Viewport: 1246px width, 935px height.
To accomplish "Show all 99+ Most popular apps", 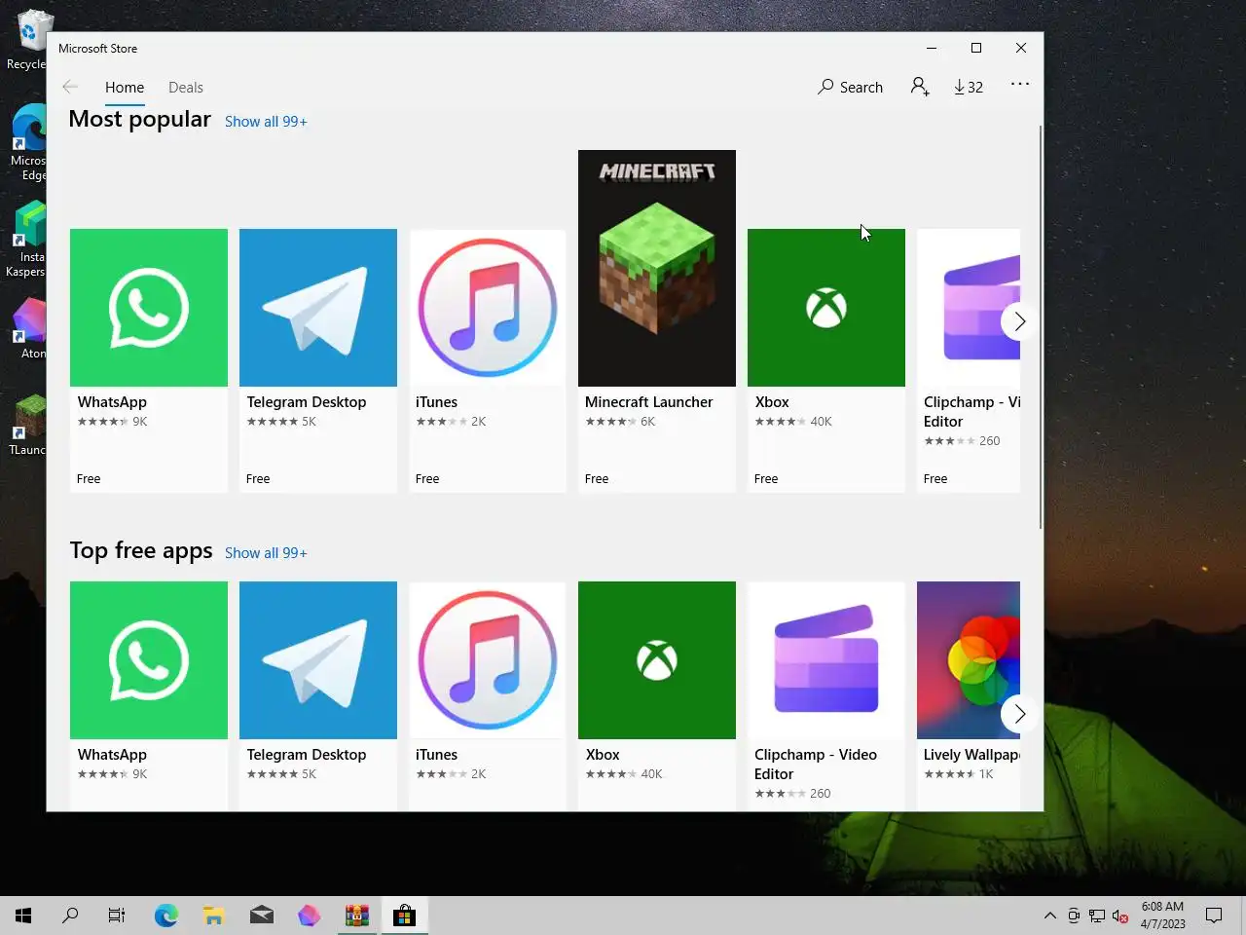I will pos(266,122).
